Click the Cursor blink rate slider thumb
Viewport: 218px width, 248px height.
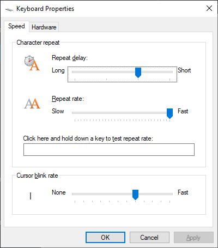coord(135,195)
